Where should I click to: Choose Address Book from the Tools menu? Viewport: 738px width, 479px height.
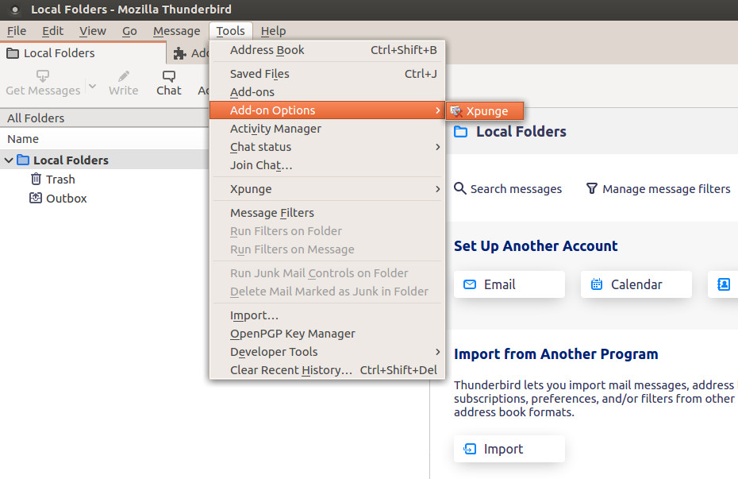tap(327, 50)
